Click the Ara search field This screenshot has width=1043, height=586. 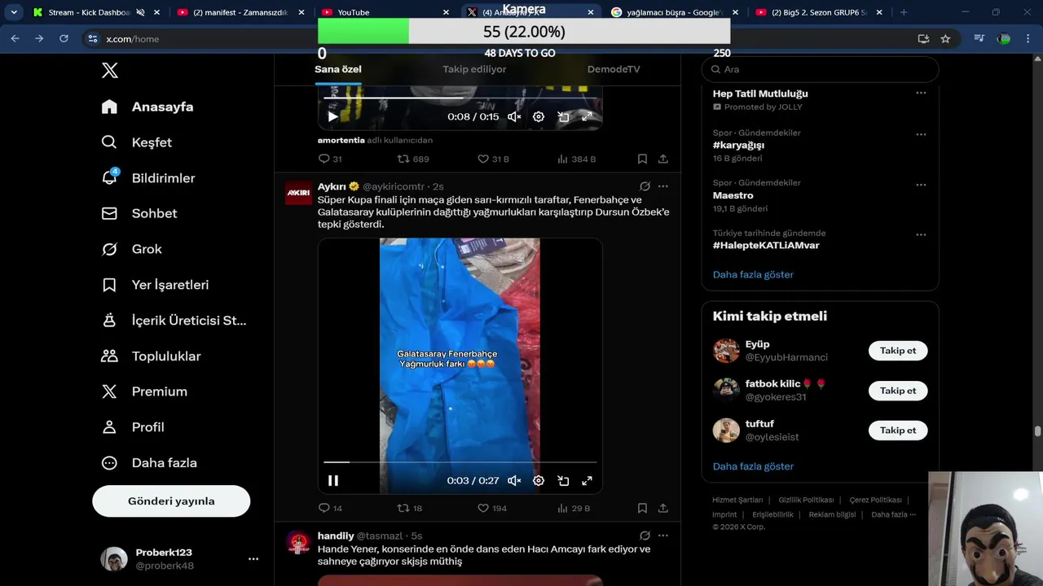(x=820, y=69)
